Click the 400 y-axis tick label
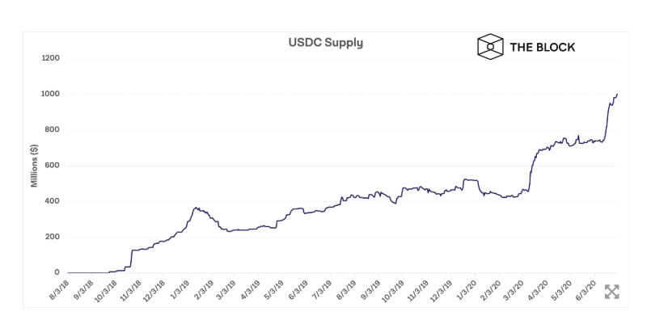This screenshot has width=651, height=320. 53,201
